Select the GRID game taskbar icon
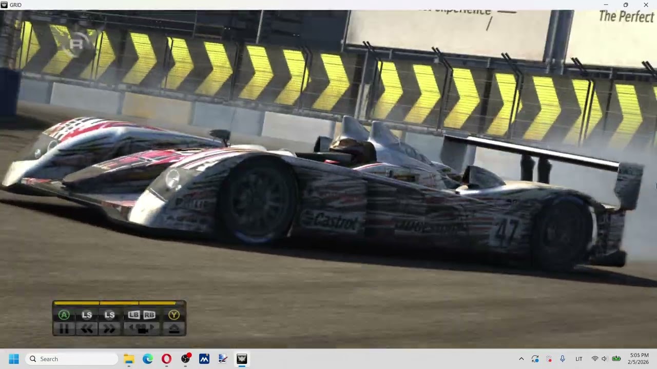 (242, 359)
